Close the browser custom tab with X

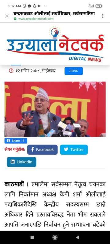tap(7, 16)
